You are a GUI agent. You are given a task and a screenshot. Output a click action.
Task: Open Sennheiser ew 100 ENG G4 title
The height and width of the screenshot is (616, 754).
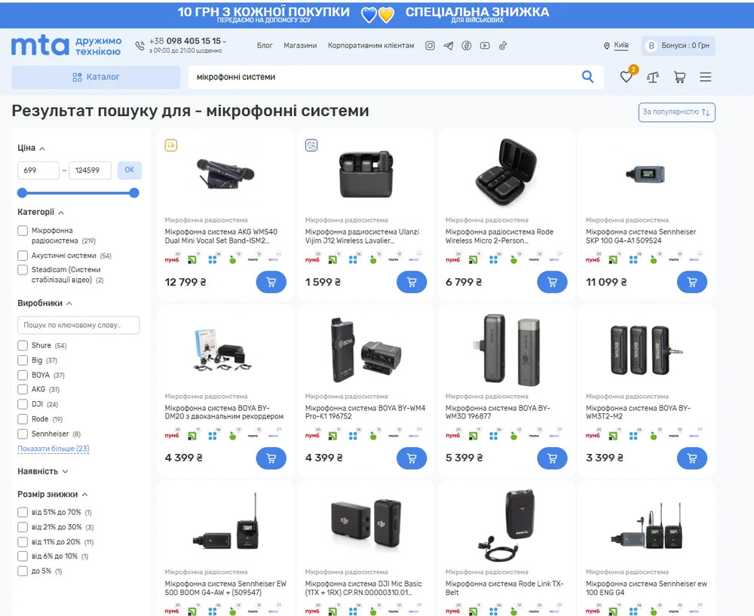[646, 588]
